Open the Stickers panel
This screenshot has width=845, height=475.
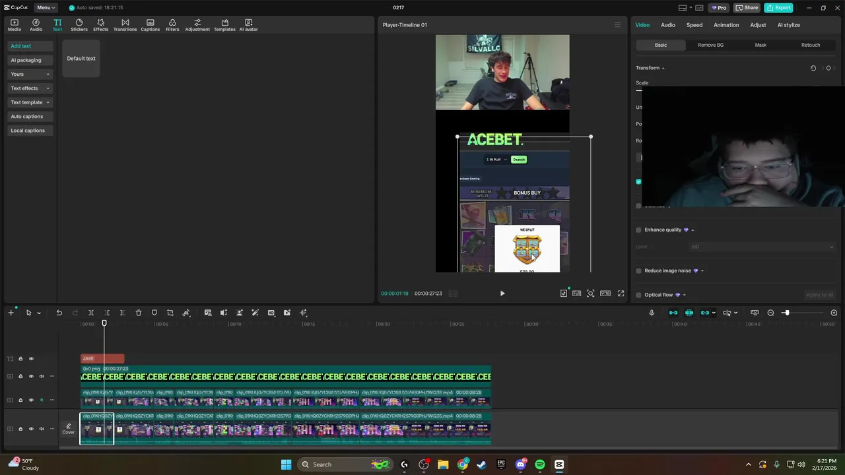click(79, 25)
